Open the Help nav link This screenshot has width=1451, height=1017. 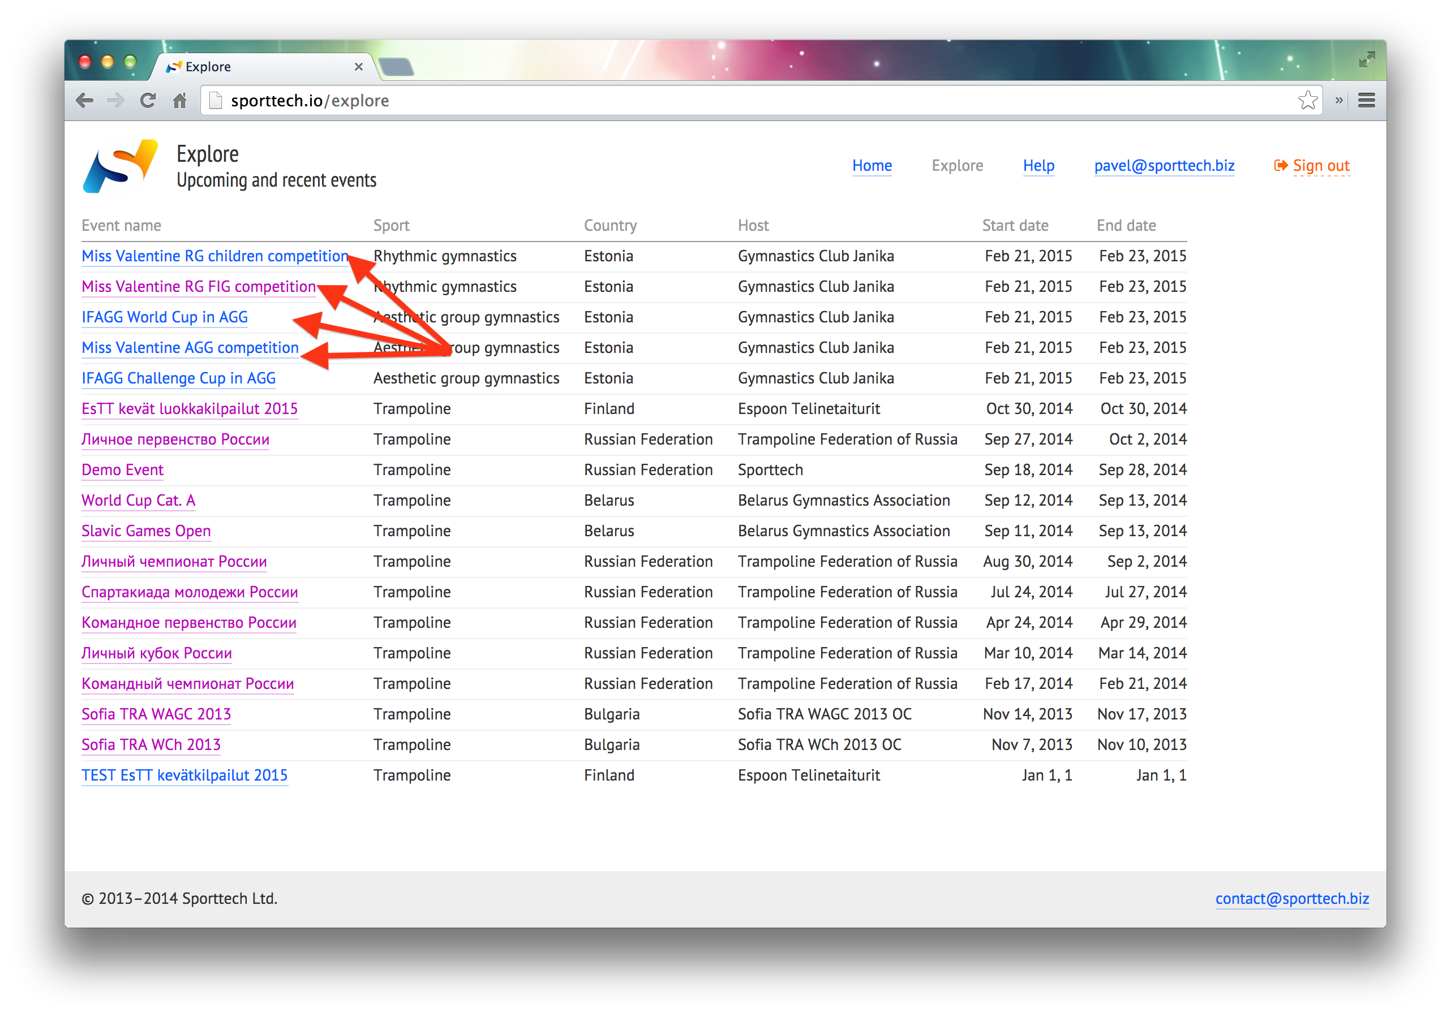coord(1038,166)
